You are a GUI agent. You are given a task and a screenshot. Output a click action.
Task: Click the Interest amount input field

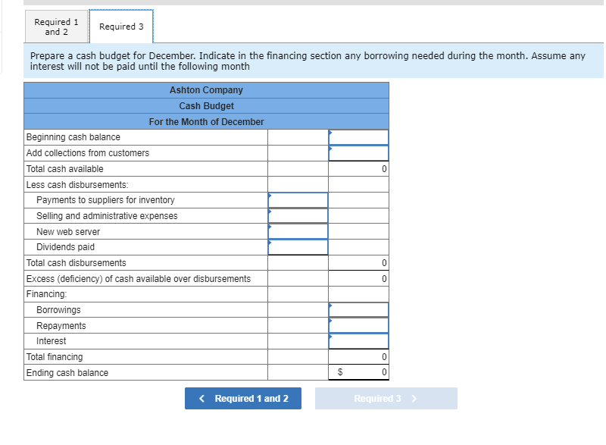(x=358, y=341)
